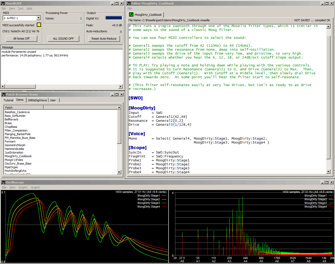Open the Oscilloscope Graph1 menu
This screenshot has height=264, width=335.
click(23, 187)
